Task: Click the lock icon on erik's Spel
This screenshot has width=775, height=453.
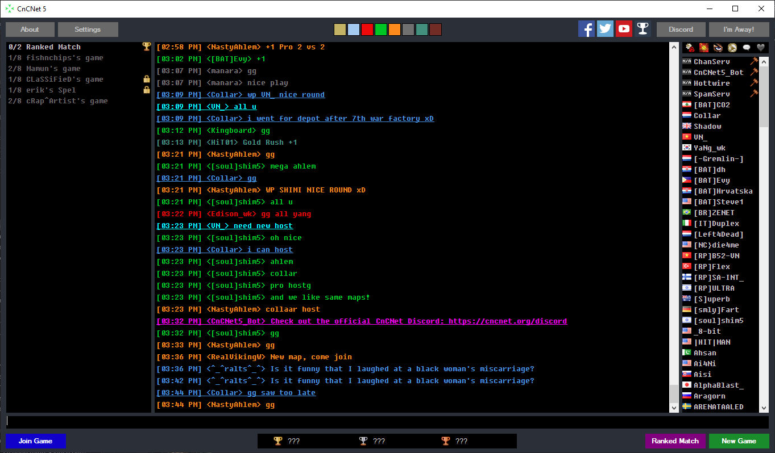Action: pyautogui.click(x=147, y=90)
